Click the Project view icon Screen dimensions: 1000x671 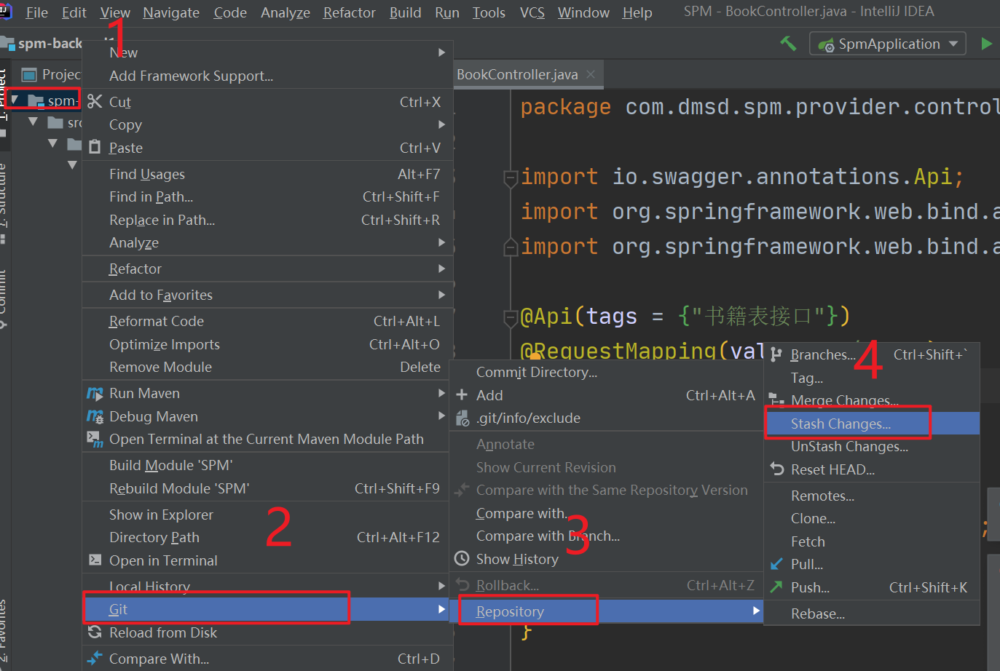click(x=29, y=74)
